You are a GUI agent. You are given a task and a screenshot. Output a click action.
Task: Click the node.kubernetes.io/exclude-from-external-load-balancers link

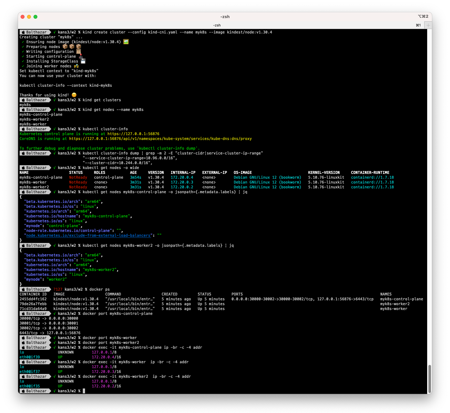(x=89, y=236)
